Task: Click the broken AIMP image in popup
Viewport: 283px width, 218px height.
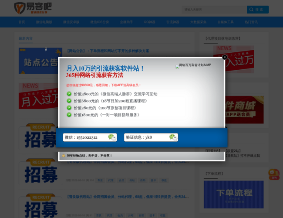Action: [x=193, y=66]
